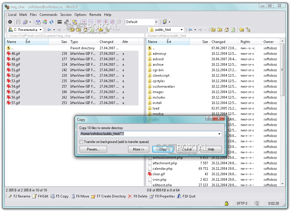
Task: Expand the copy icon toolbar dropdown arrow
Action: click(x=30, y=22)
